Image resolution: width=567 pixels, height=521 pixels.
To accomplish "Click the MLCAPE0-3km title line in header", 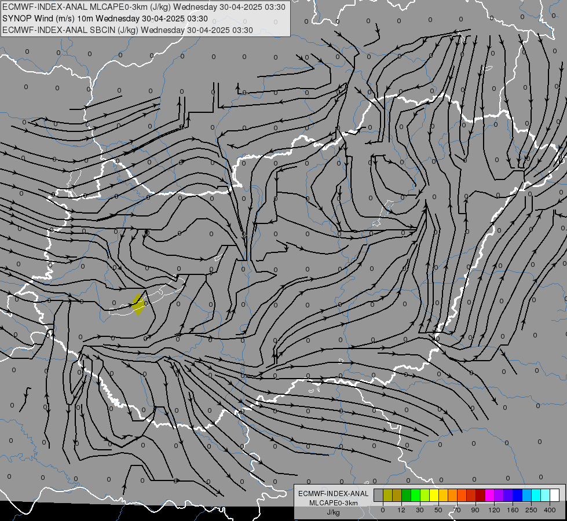I will 144,7.
